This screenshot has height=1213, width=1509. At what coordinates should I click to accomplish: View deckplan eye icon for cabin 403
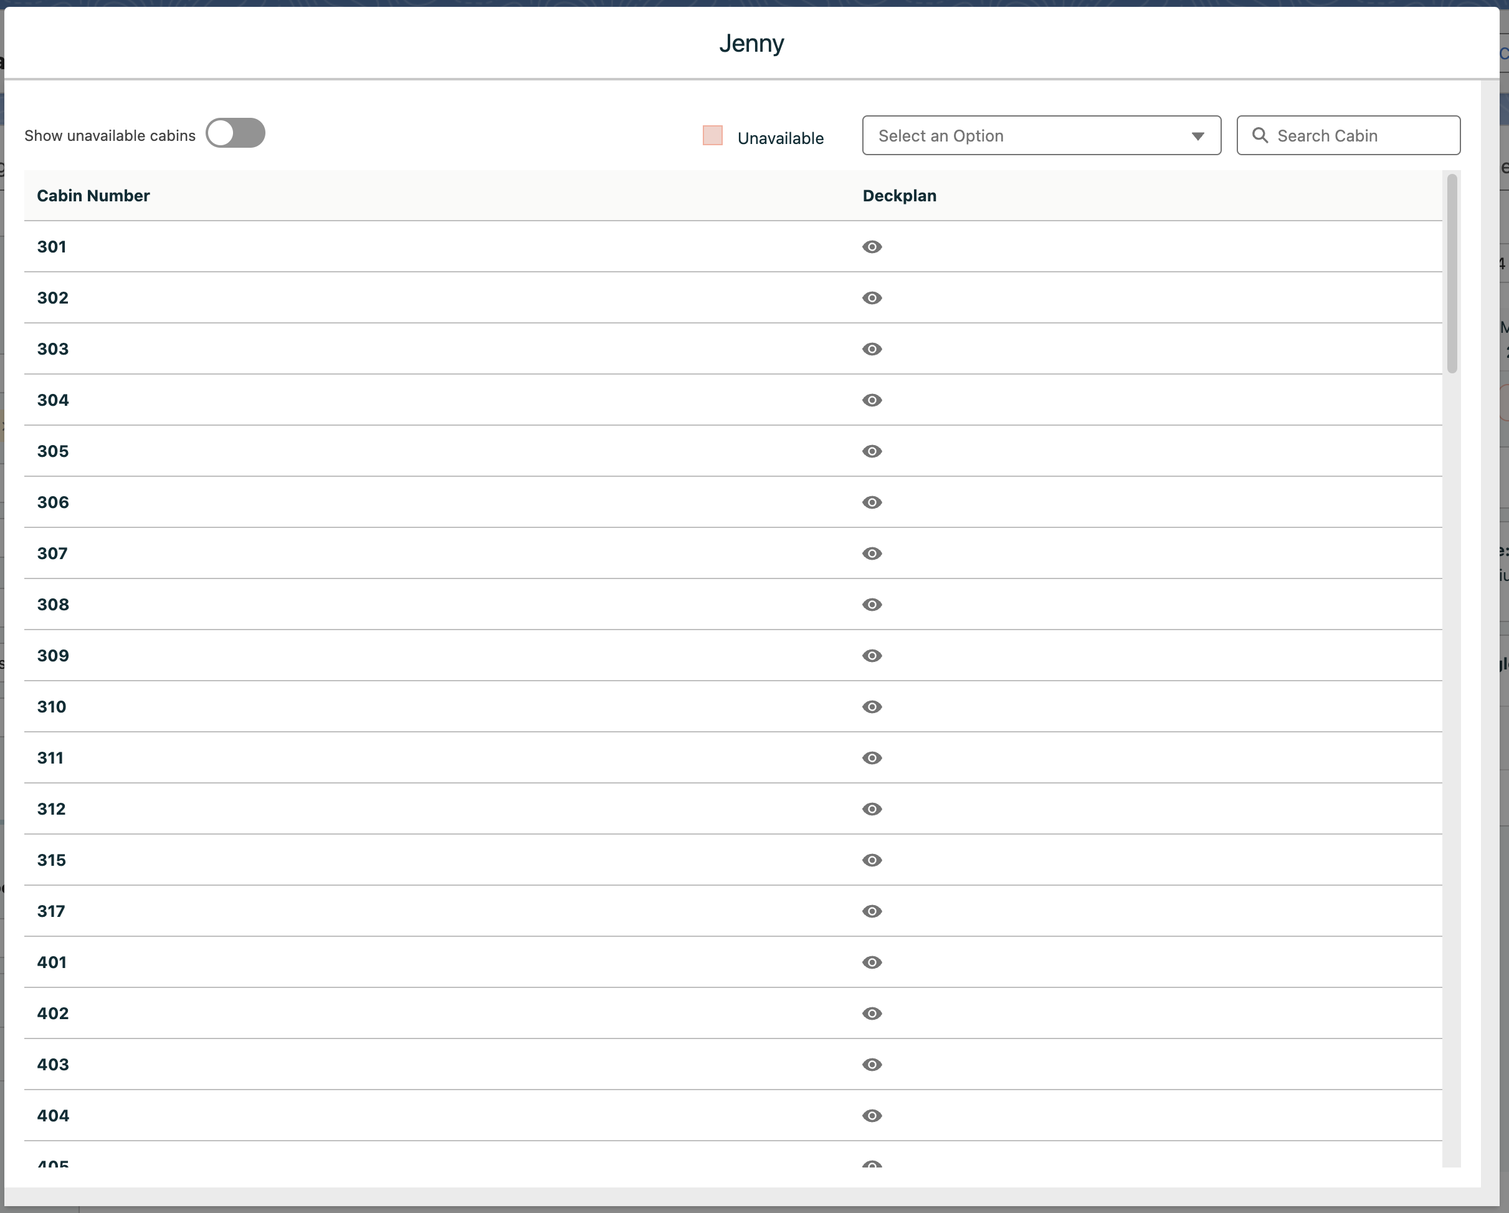[x=872, y=1065]
